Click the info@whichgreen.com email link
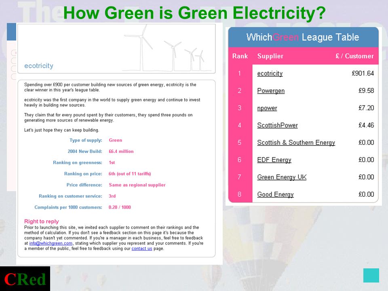 coord(51,243)
